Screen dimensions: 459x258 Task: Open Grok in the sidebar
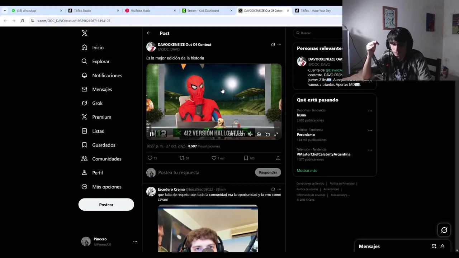[x=92, y=103]
